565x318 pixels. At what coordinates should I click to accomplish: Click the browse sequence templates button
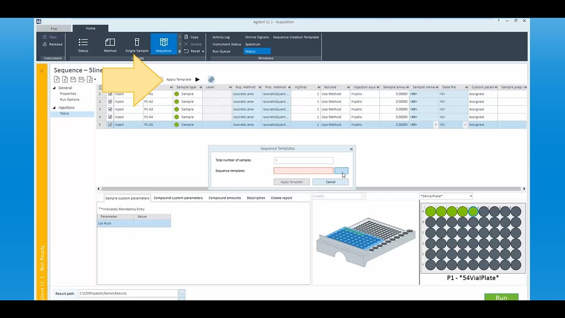coord(341,171)
